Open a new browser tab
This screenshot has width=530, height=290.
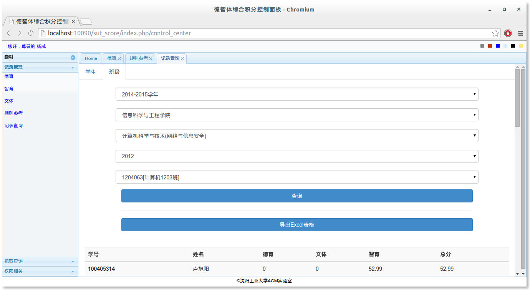[86, 22]
